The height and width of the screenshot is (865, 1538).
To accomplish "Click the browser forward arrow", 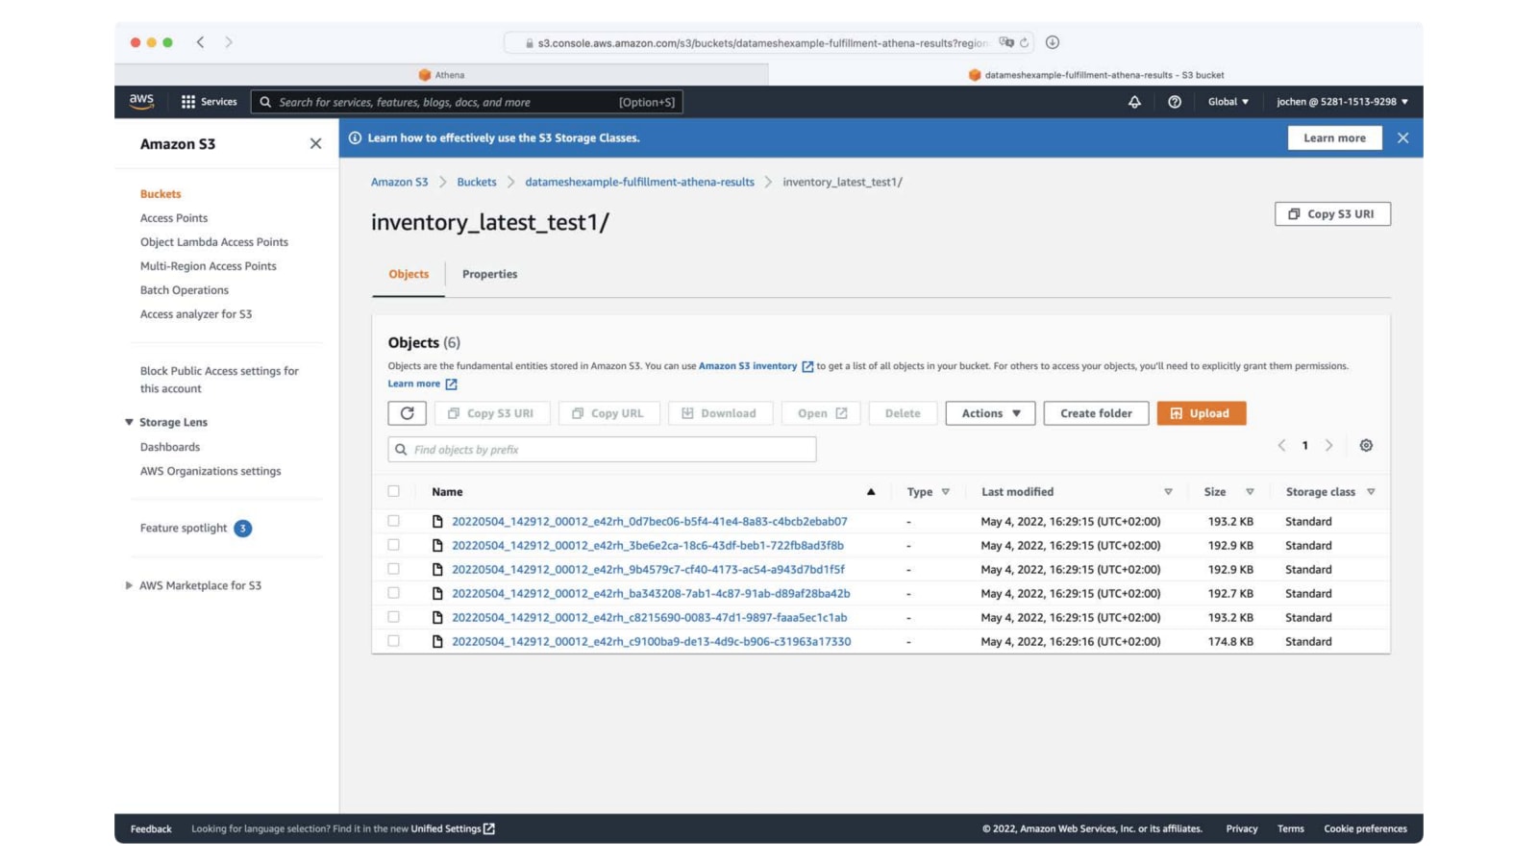I will [228, 42].
